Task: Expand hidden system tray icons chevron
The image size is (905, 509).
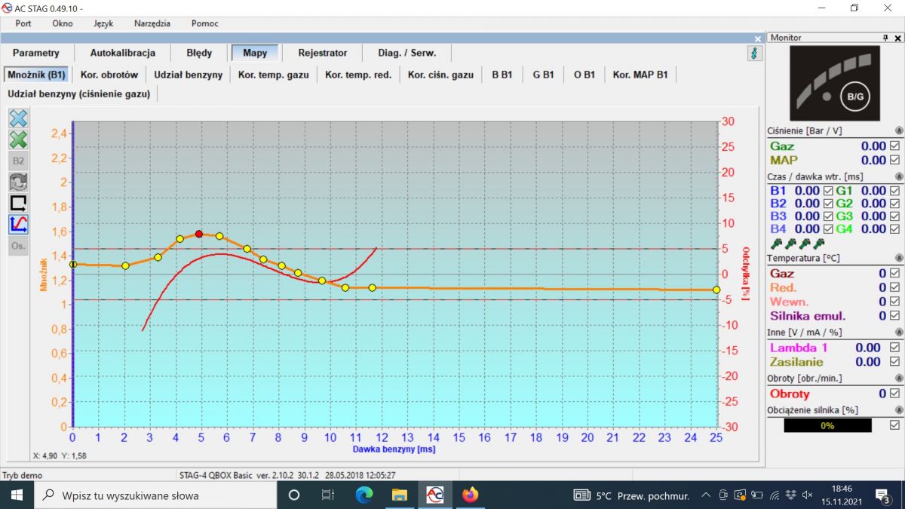Action: click(x=706, y=495)
